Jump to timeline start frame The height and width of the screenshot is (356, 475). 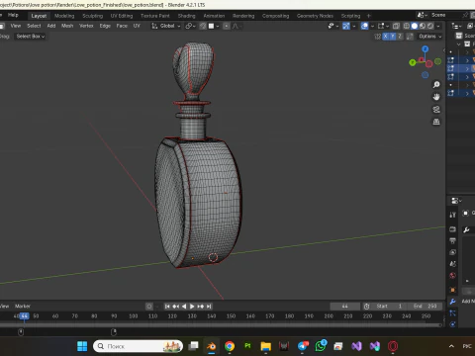[x=167, y=307]
